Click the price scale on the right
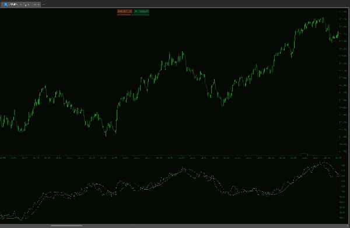Screen dimensions: 350x228 [344, 82]
